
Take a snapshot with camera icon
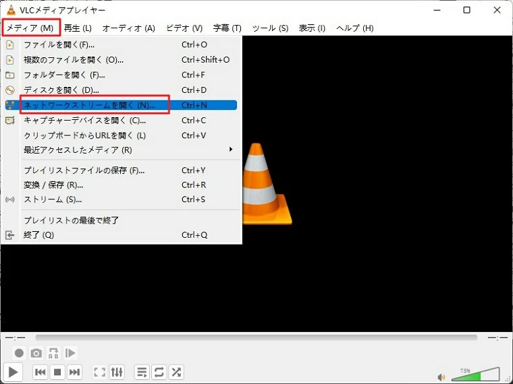point(36,353)
